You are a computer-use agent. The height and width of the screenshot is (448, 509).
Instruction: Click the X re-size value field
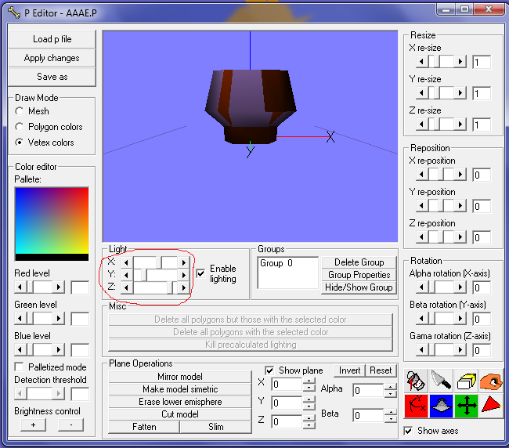[x=482, y=62]
